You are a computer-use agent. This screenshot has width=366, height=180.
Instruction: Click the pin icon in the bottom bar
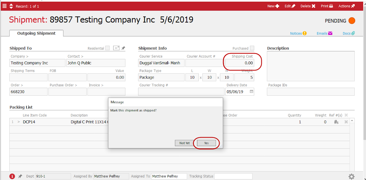[x=20, y=176]
